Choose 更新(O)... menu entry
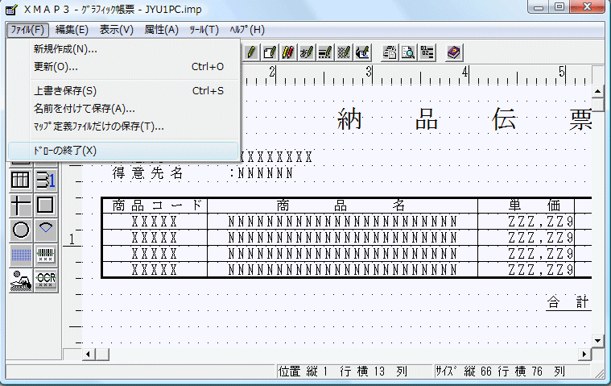 [123, 67]
